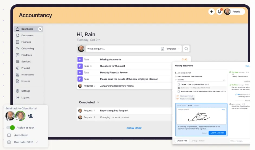255x150 pixels.
Task: Click the purple P icon for Missing documents
Action: click(80, 59)
